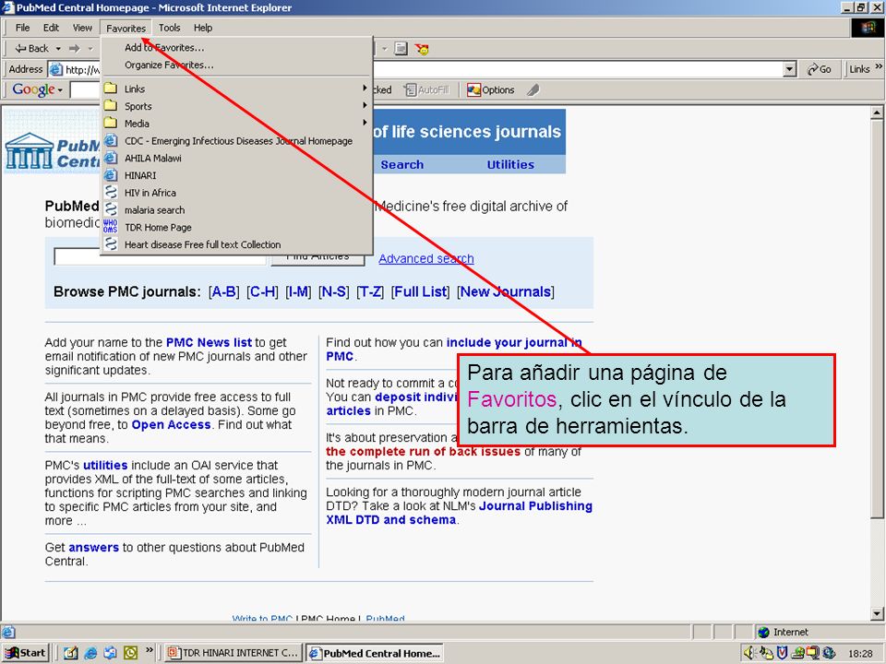Open the TDR Home Page favorite
Screen dimensions: 886x664
[237, 227]
